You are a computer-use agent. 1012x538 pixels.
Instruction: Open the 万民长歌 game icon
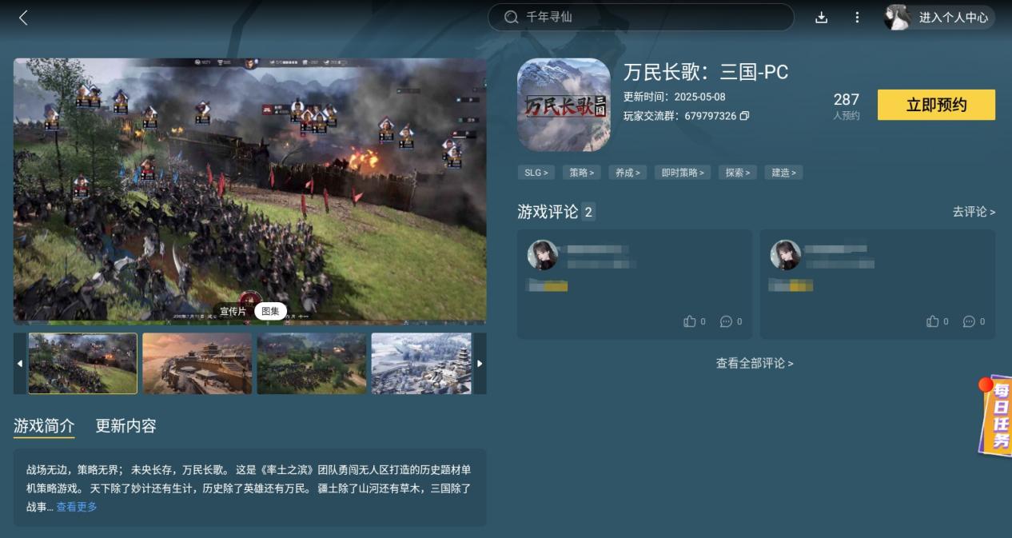(x=564, y=105)
